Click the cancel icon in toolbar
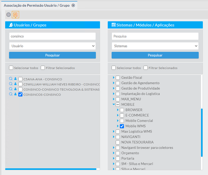 [x=9, y=15]
